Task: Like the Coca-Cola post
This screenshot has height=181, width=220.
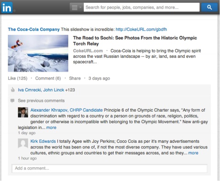Action: click(x=17, y=78)
